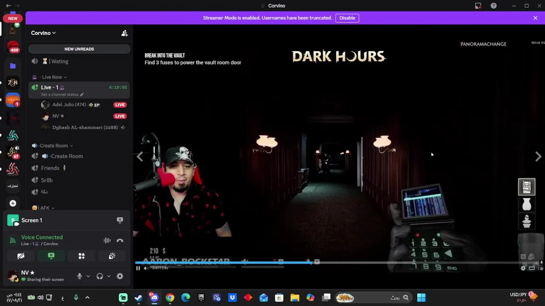
Task: Open the activities launcher button
Action: 81,256
